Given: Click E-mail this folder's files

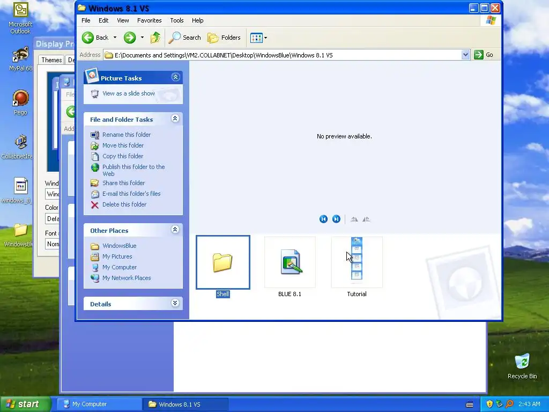Looking at the screenshot, I should click(131, 194).
